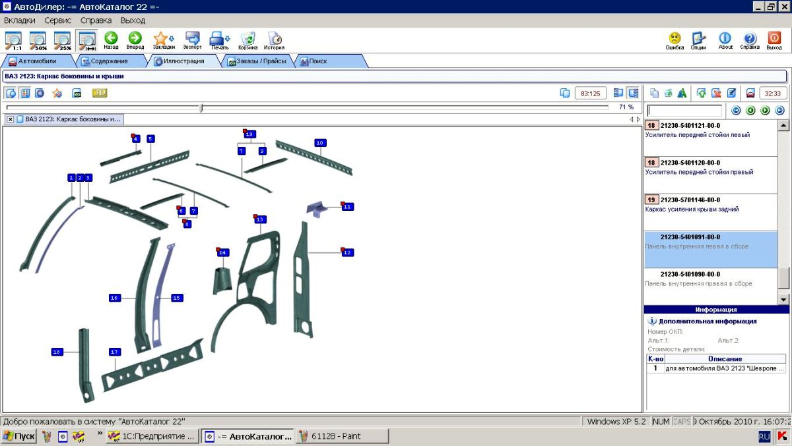Open Опции settings icon

click(x=698, y=40)
